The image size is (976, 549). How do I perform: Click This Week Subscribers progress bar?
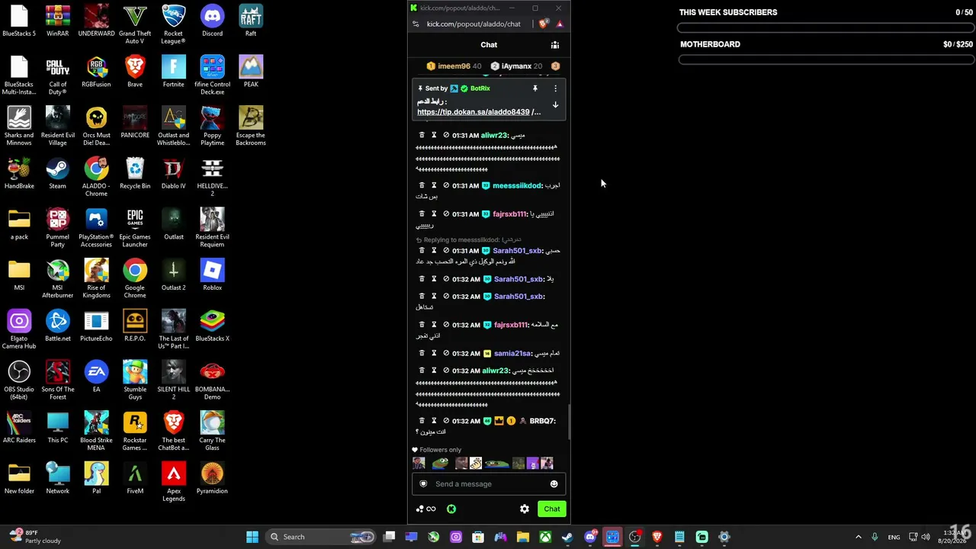(826, 27)
